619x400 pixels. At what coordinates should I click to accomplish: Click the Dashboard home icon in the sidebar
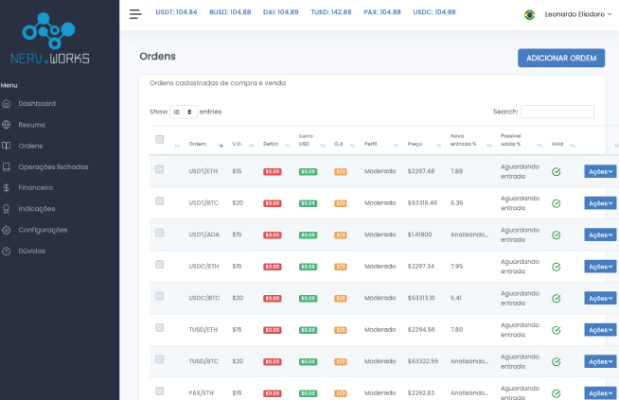(x=7, y=103)
